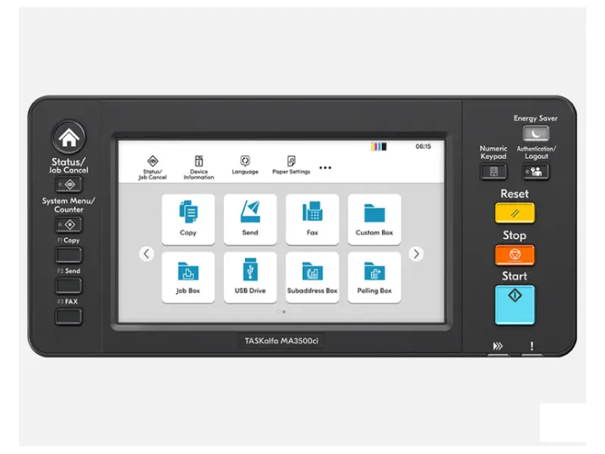The height and width of the screenshot is (454, 605).
Task: Hit the orange Stop button
Action: (x=515, y=255)
